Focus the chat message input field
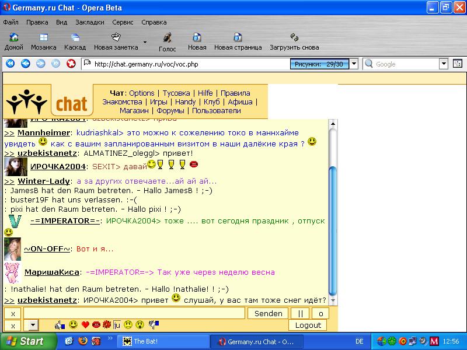 pyautogui.click(x=134, y=313)
